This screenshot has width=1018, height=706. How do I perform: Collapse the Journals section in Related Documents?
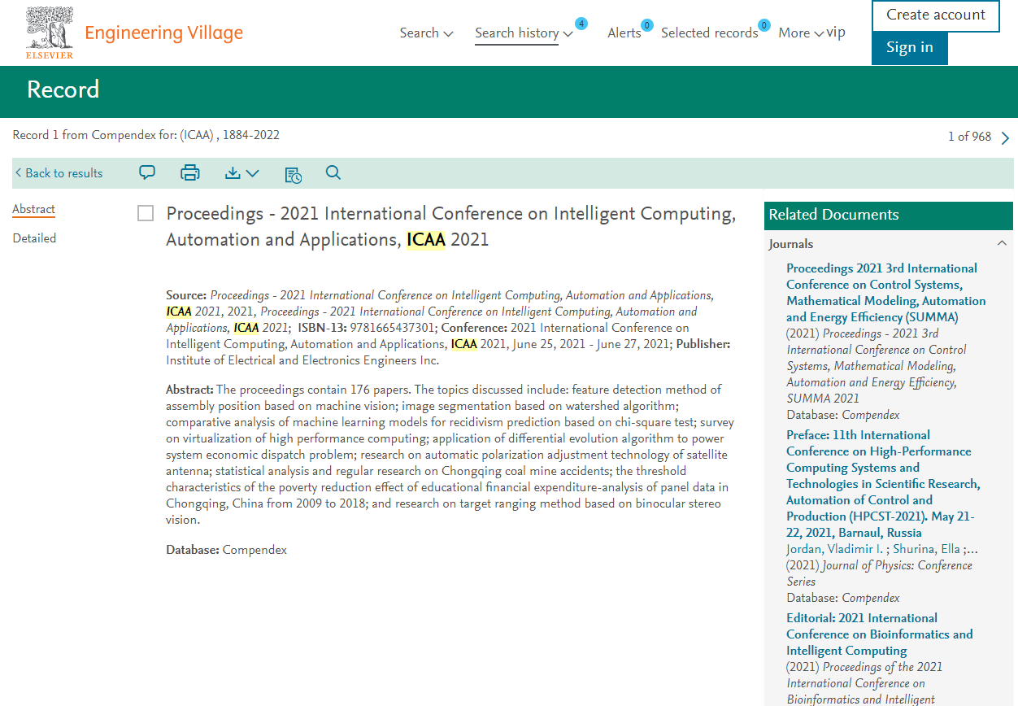click(x=1002, y=243)
